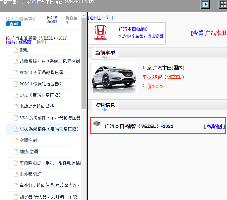Open 车内照明灯、喇叭 entry
Screen dimensions: 227x200
[50, 163]
